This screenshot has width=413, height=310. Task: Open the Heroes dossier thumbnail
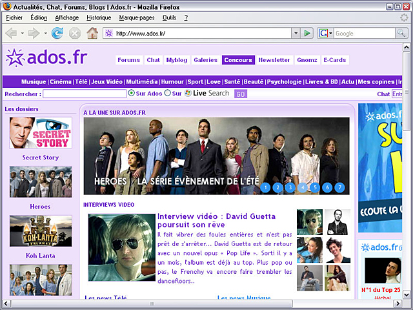coord(41,181)
